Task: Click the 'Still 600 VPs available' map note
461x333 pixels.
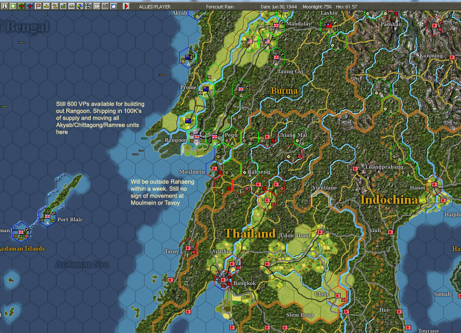Action: point(100,118)
